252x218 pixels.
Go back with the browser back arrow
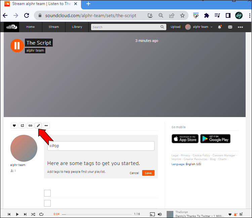(5, 15)
